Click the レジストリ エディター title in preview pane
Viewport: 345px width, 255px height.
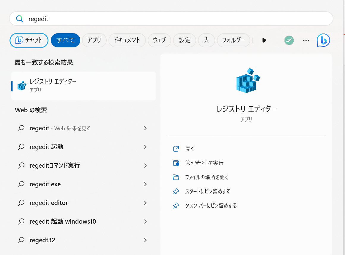pyautogui.click(x=246, y=109)
